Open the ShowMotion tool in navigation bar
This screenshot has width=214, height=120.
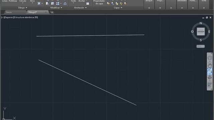click(x=210, y=85)
